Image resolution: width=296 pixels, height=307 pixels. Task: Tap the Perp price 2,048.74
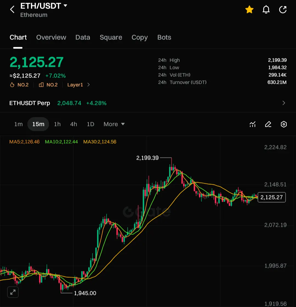point(69,103)
